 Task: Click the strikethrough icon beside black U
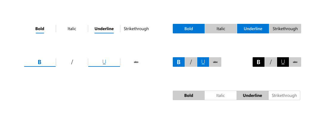295,62
